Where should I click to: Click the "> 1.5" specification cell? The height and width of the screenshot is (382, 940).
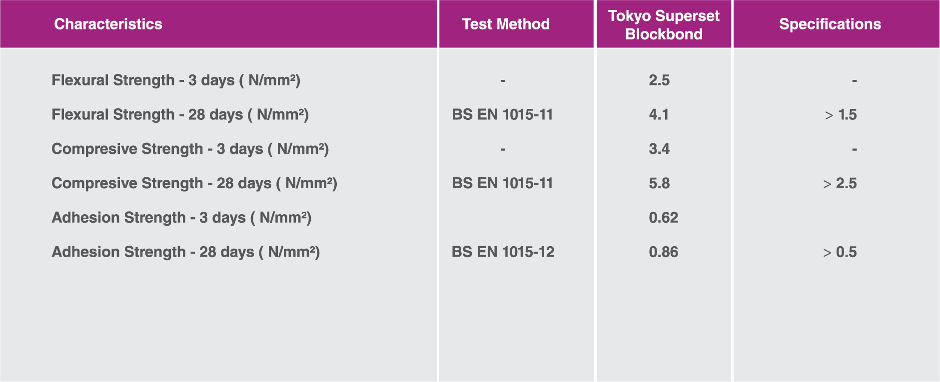click(841, 115)
